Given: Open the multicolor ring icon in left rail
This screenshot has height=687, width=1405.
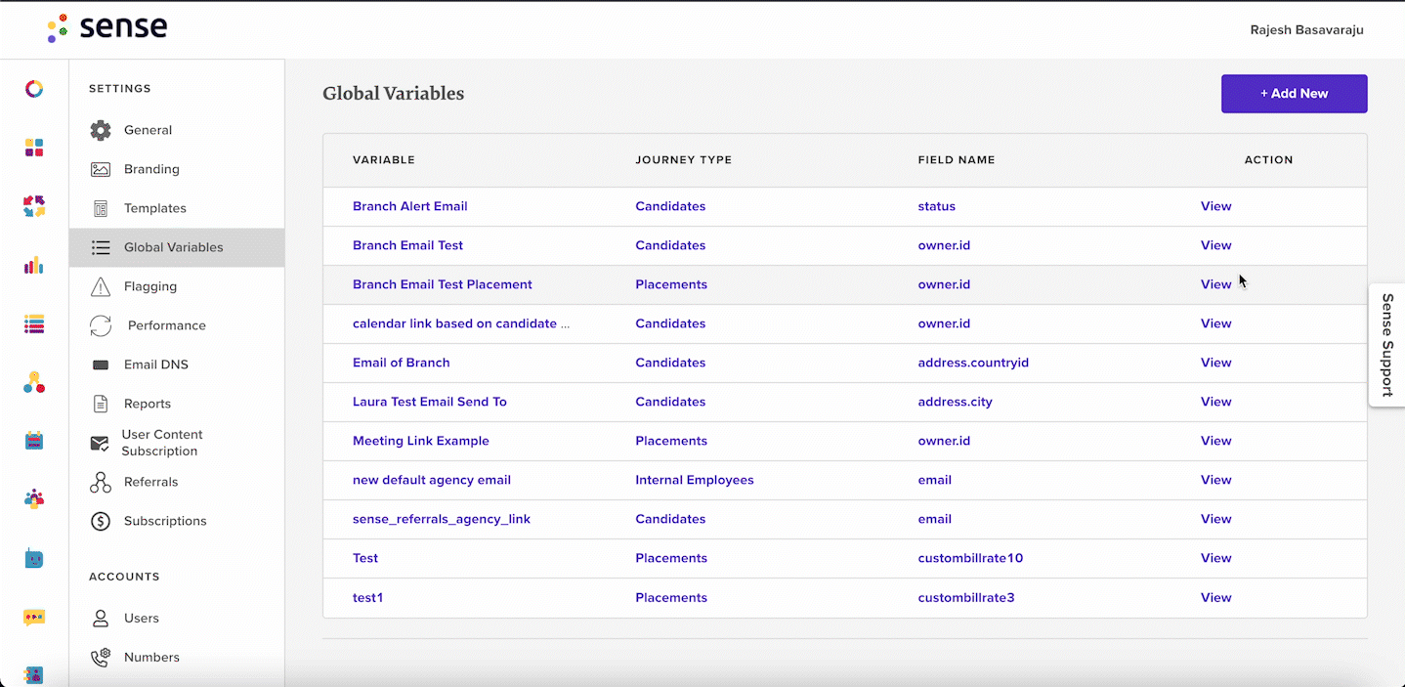Looking at the screenshot, I should pos(34,89).
